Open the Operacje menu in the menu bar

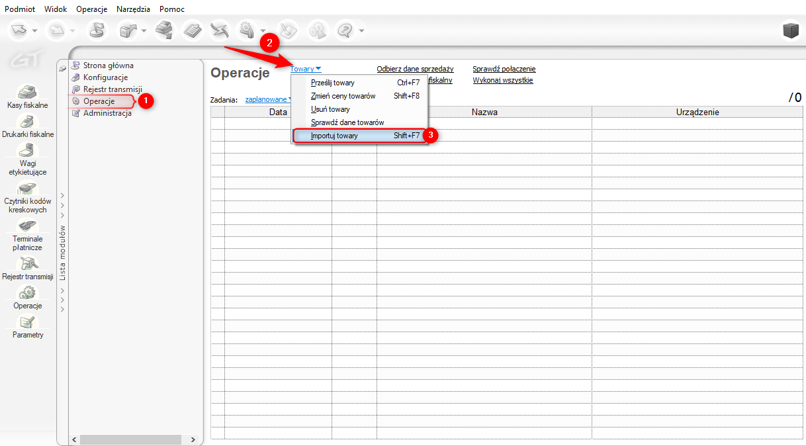click(91, 9)
